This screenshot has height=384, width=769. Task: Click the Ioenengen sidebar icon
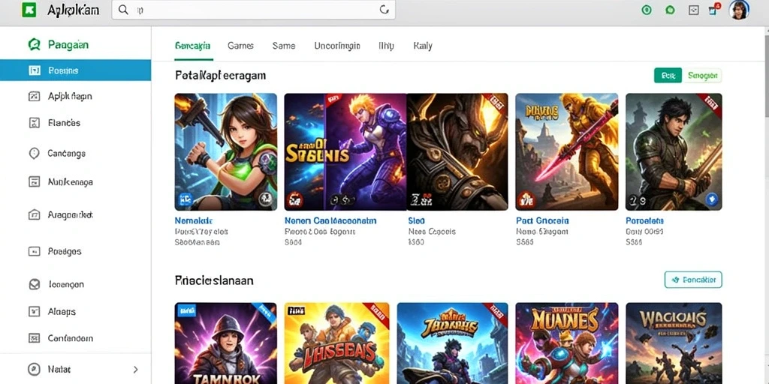pos(34,284)
